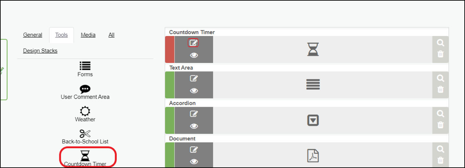465x168 pixels.
Task: Open the Accordion edit pencil icon
Action: [194, 114]
